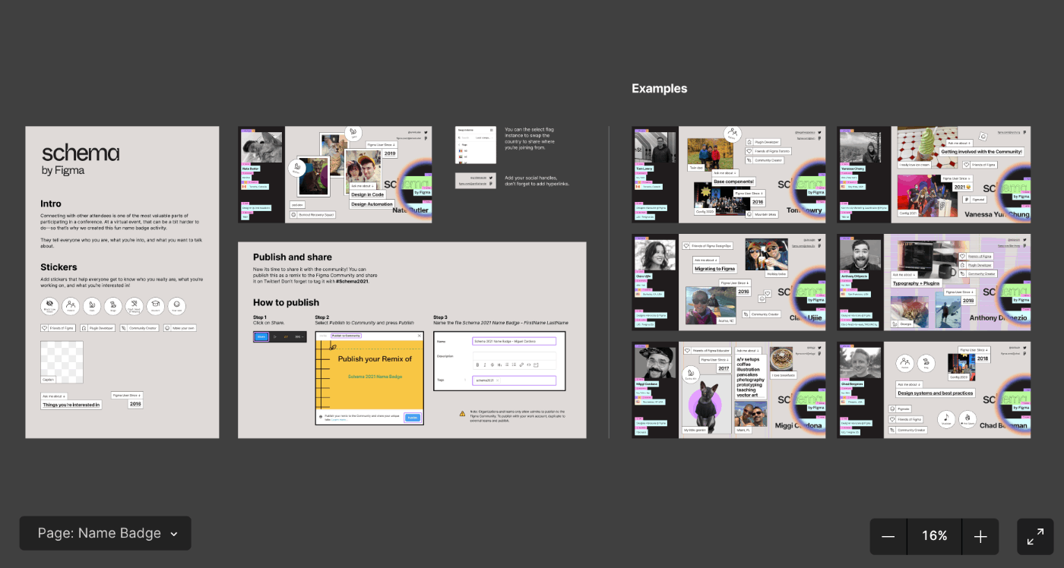Image resolution: width=1064 pixels, height=568 pixels.
Task: Select the Clara Ujiie example badge
Action: (x=729, y=282)
